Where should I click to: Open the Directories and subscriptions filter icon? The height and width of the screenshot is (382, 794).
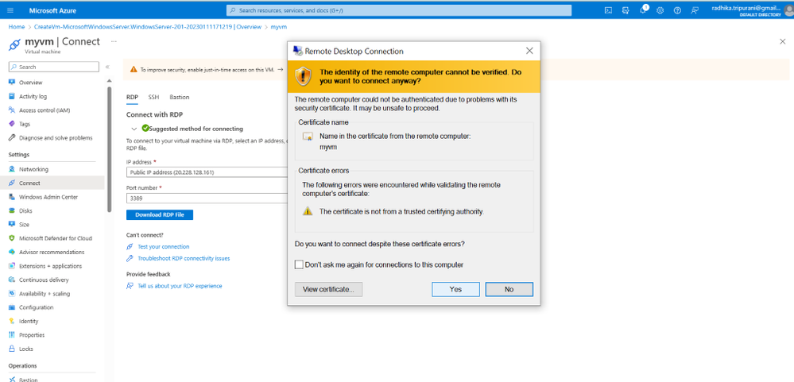626,10
